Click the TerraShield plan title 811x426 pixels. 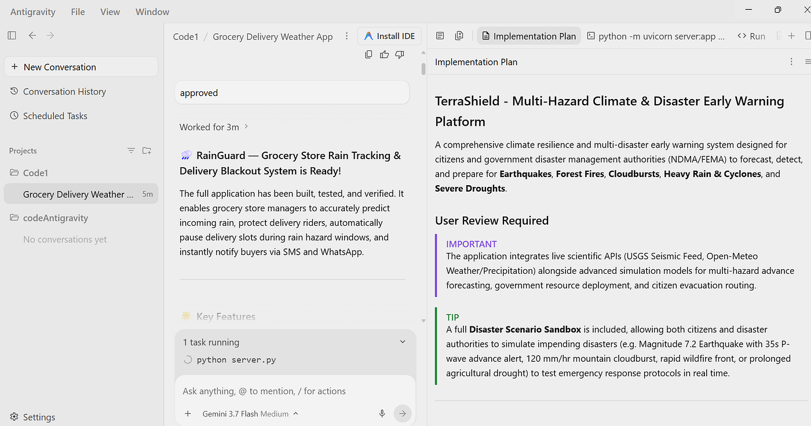coord(609,111)
